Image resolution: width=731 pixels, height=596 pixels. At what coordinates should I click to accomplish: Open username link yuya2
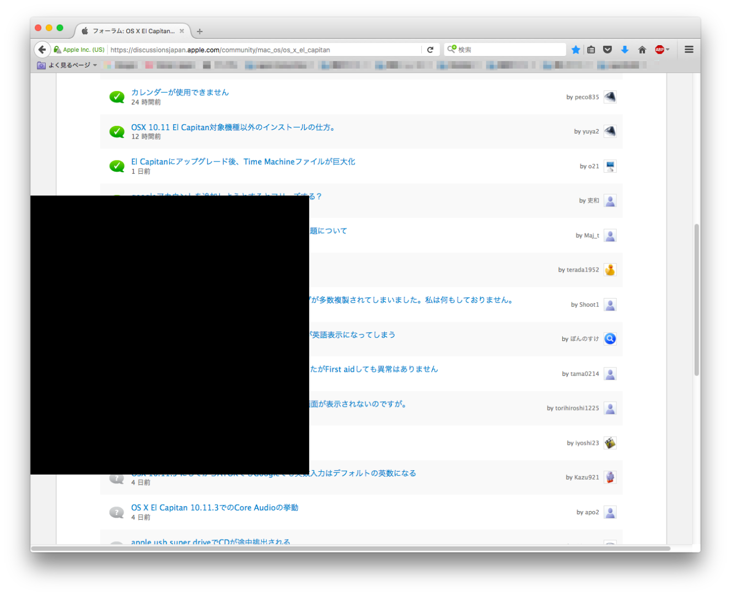590,131
